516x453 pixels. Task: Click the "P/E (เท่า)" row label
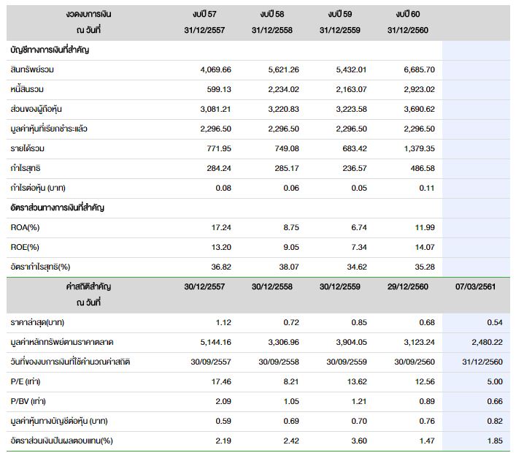pyautogui.click(x=26, y=381)
